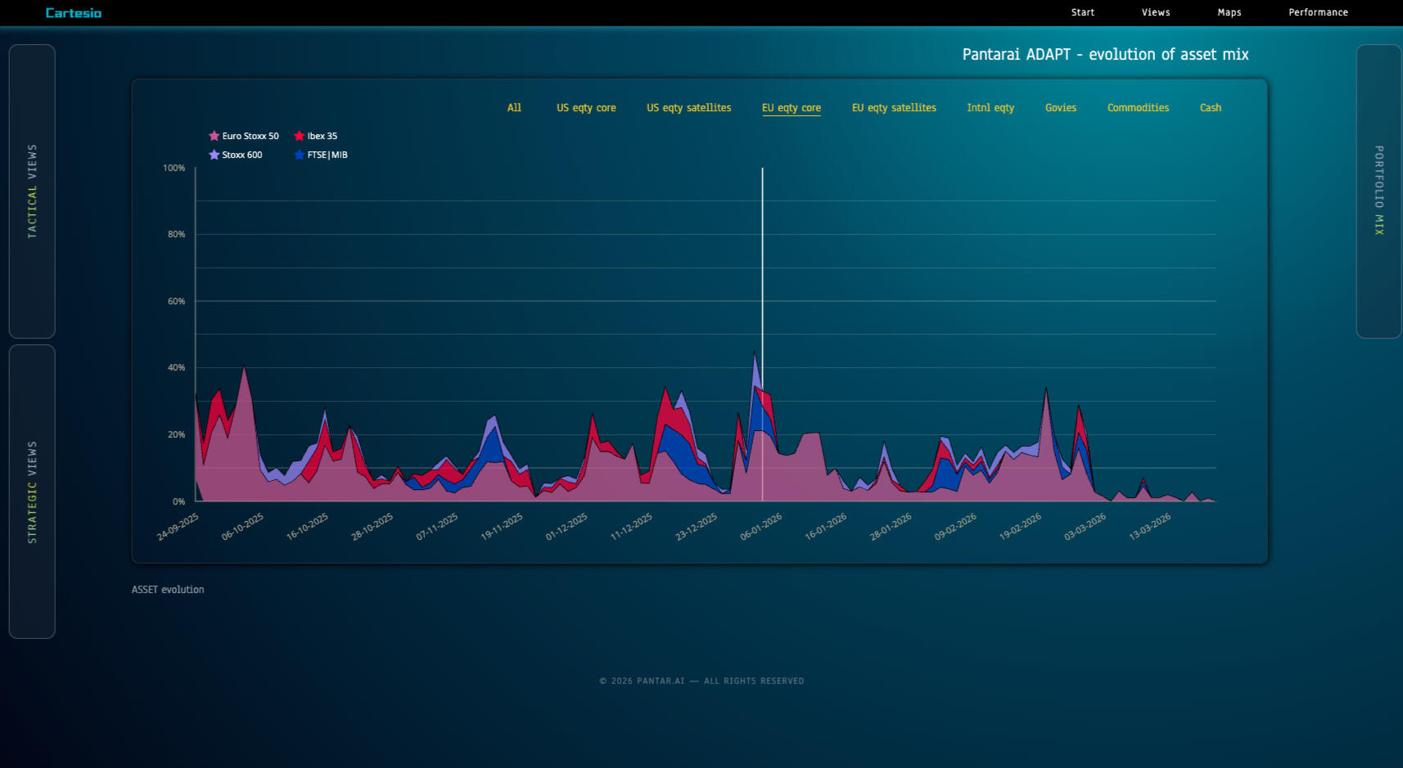The width and height of the screenshot is (1403, 768).
Task: Click the Cartesio logo
Action: (x=74, y=13)
